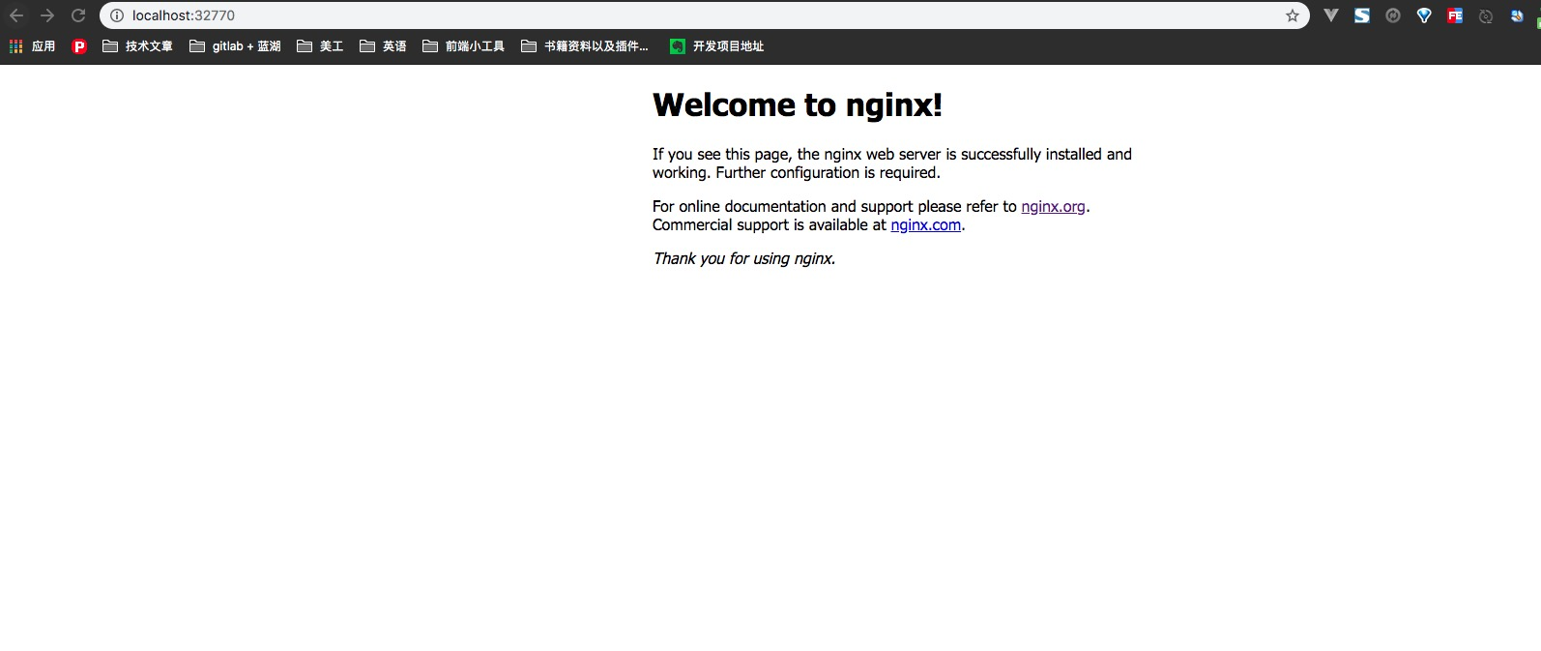
Task: Click the gray circular-arrows disc extension icon
Action: [1486, 15]
